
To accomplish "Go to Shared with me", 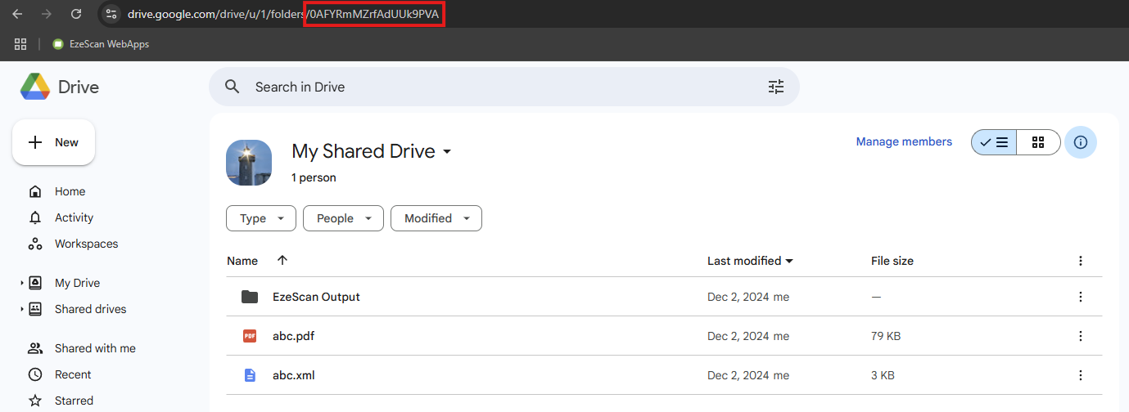I will coord(95,348).
